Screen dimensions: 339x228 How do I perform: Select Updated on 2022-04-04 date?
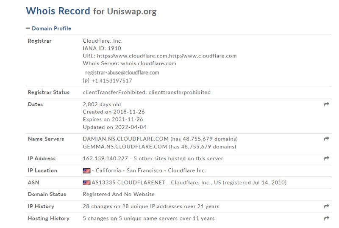[114, 127]
